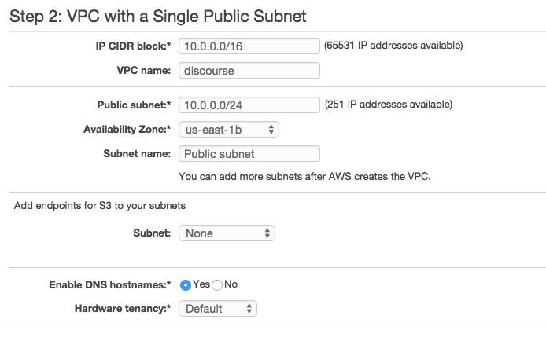Click the VPC name label

point(144,70)
